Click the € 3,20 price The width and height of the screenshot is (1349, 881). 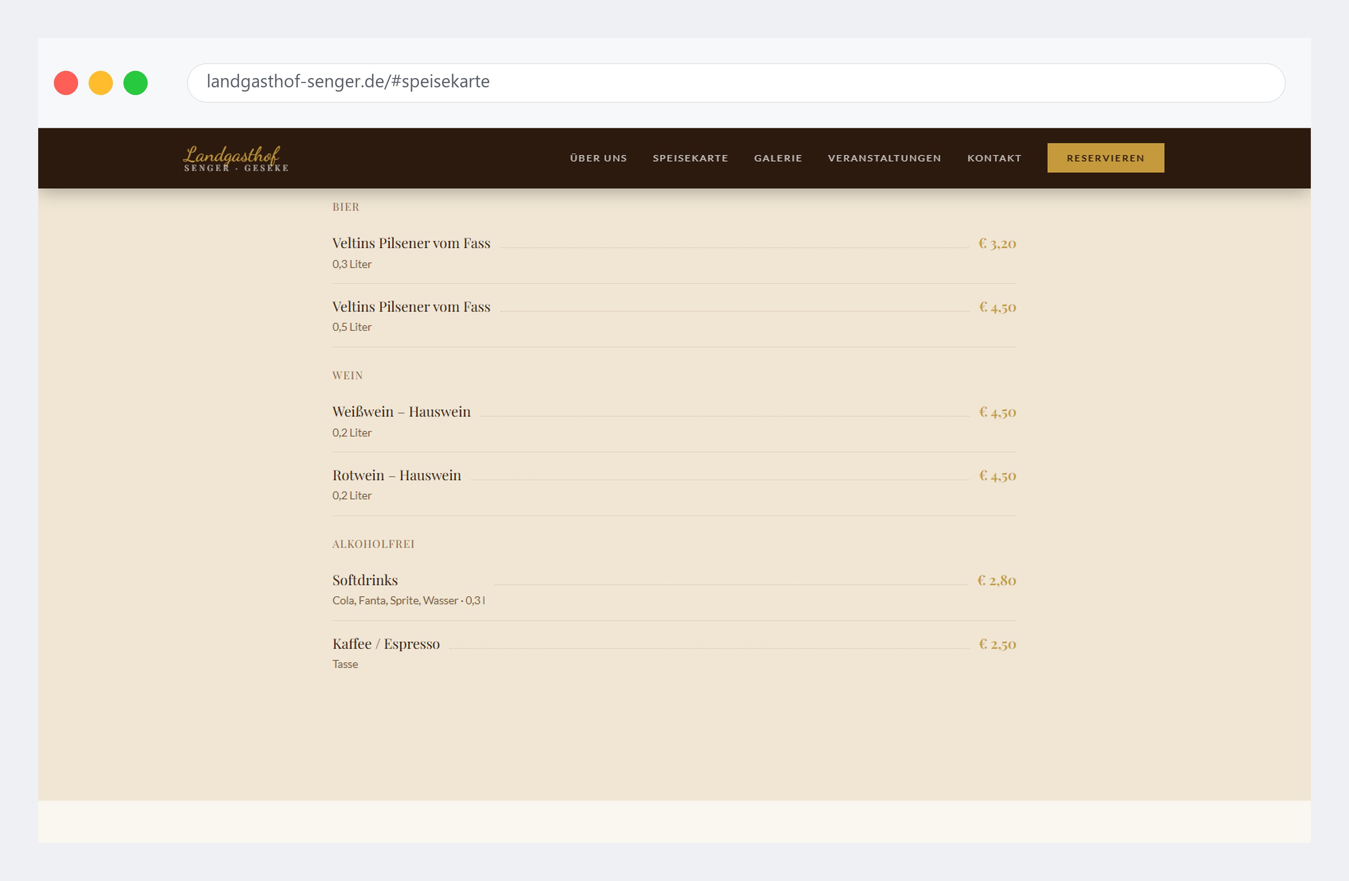(997, 243)
